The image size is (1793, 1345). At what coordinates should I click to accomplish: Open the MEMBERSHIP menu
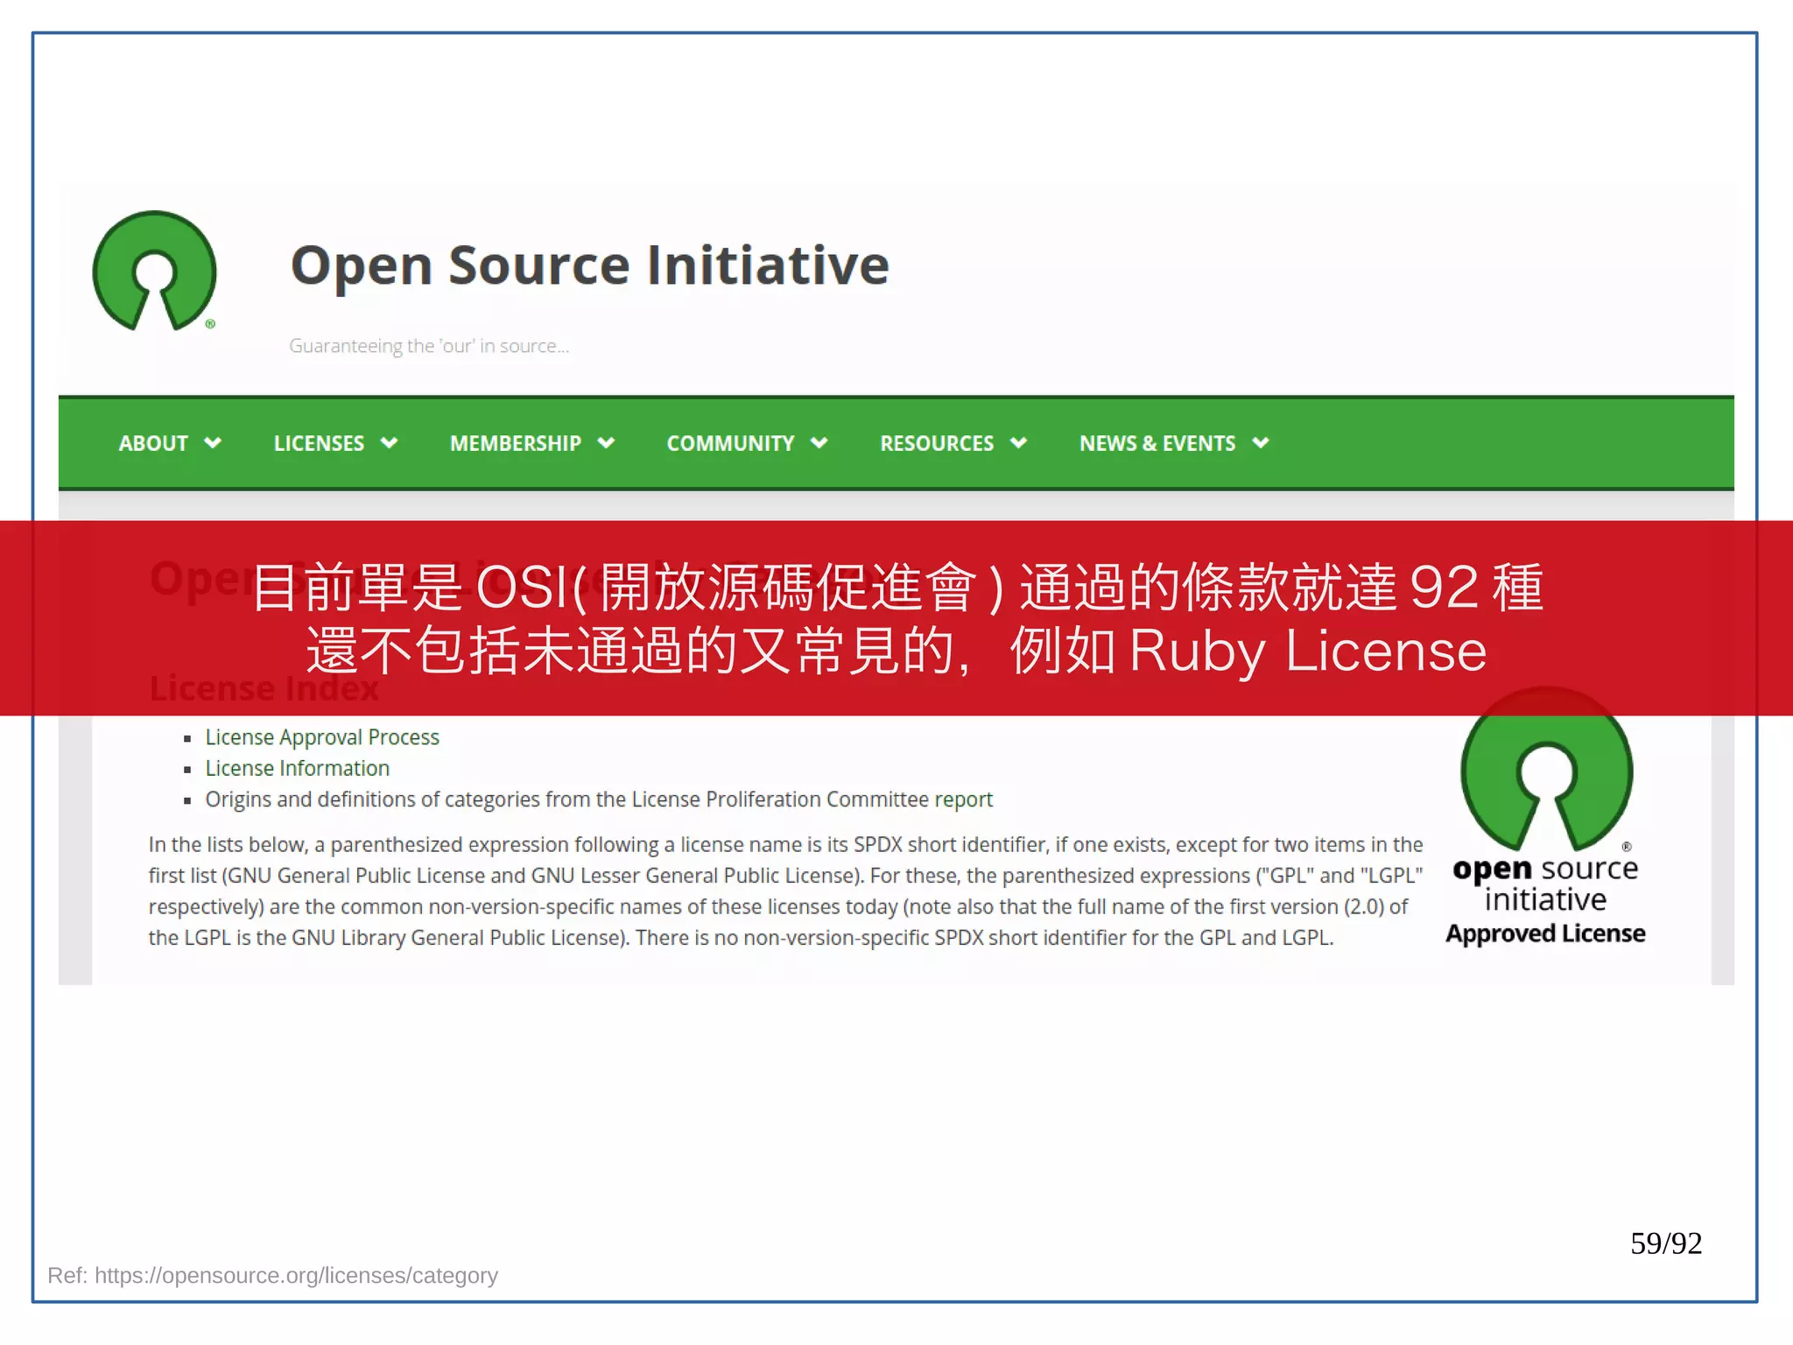(x=515, y=443)
